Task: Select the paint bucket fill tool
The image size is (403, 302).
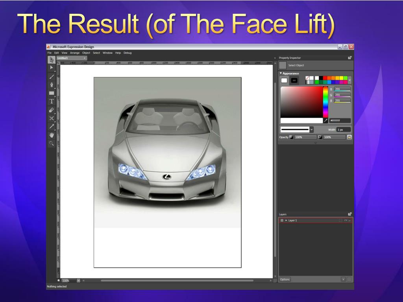Action: pos(52,110)
